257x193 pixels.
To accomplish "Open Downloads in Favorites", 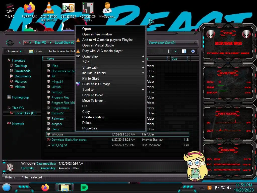I will 23,71.
